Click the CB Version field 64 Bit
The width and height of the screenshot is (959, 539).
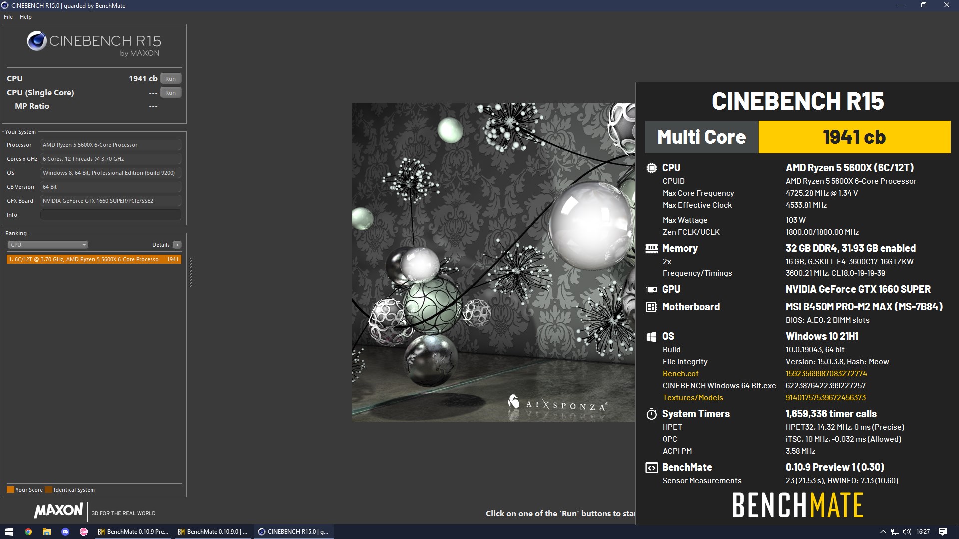[111, 187]
